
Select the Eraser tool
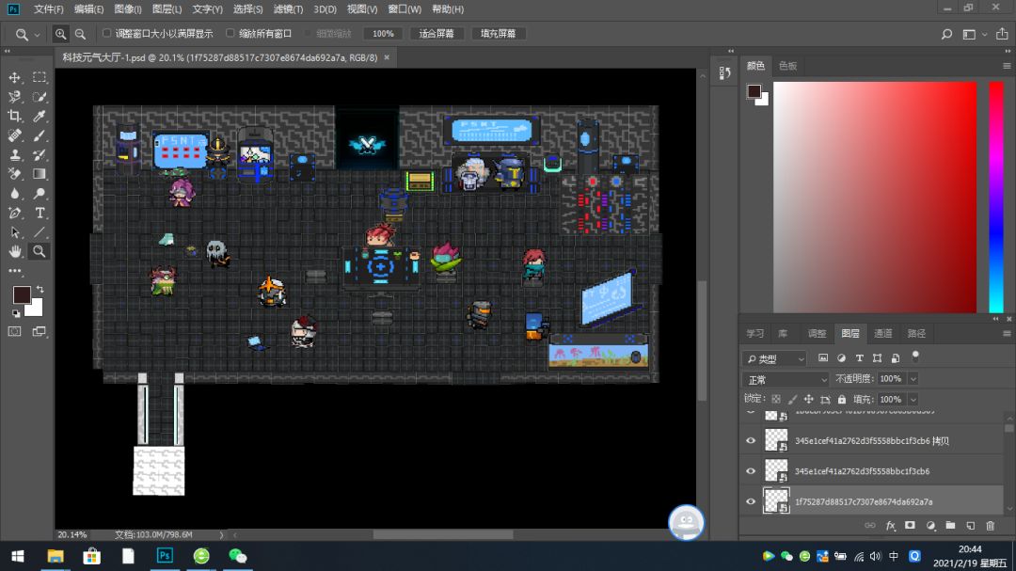click(x=14, y=174)
